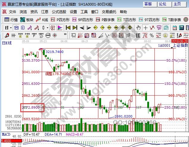Open the 公式选股 menu

tap(59, 12)
